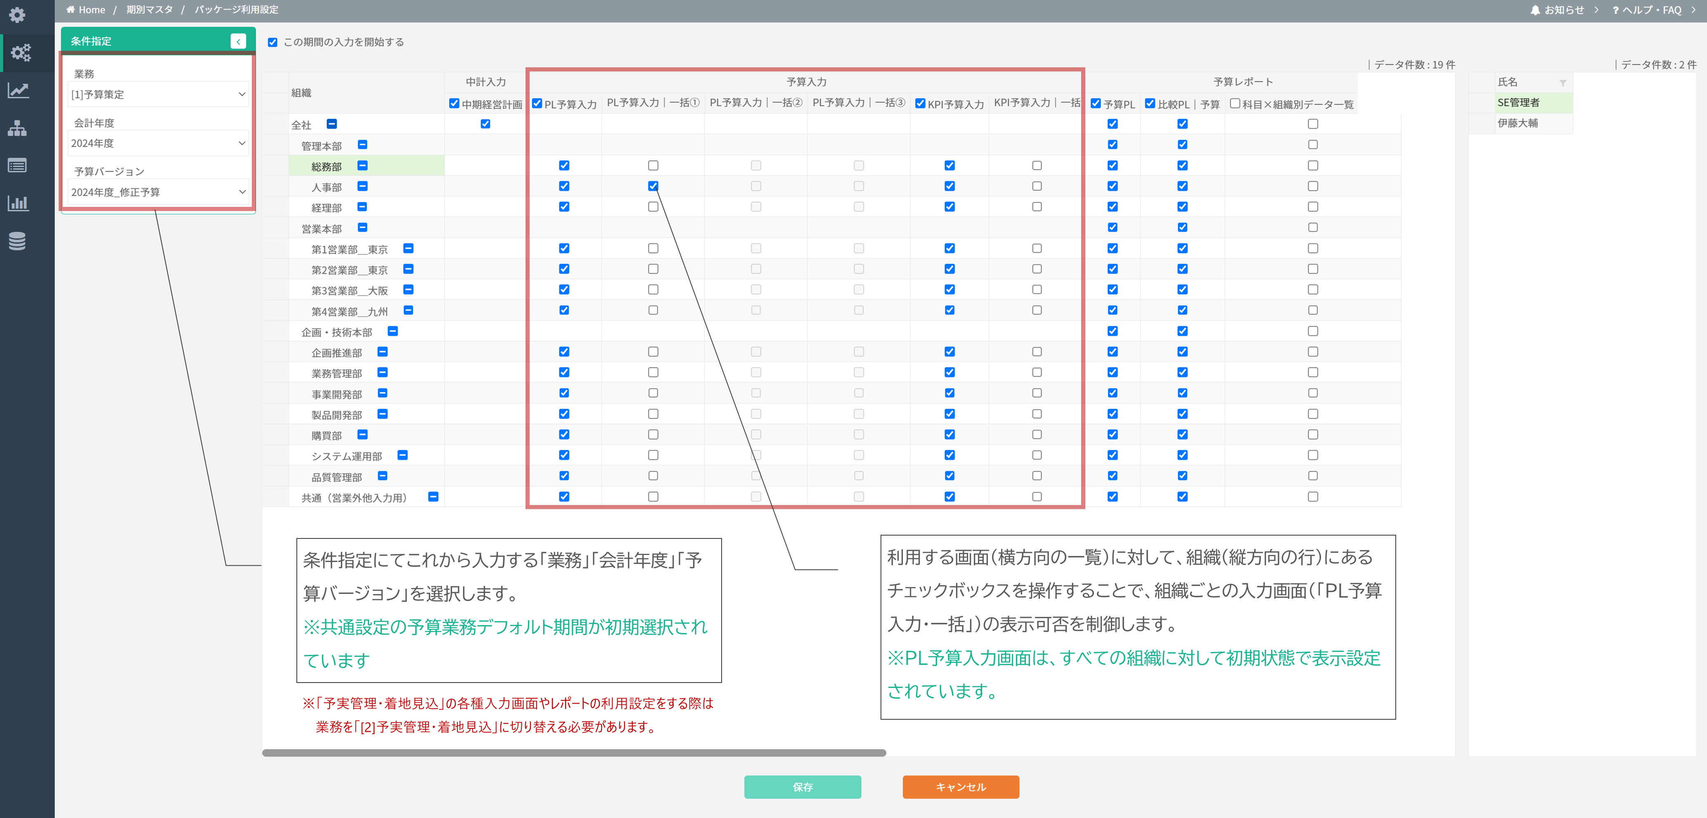Click the single gear icon at top
1707x818 pixels.
[x=17, y=14]
